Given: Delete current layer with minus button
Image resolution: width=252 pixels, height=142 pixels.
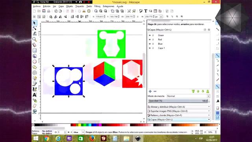Looking at the screenshot, I should (155, 92).
